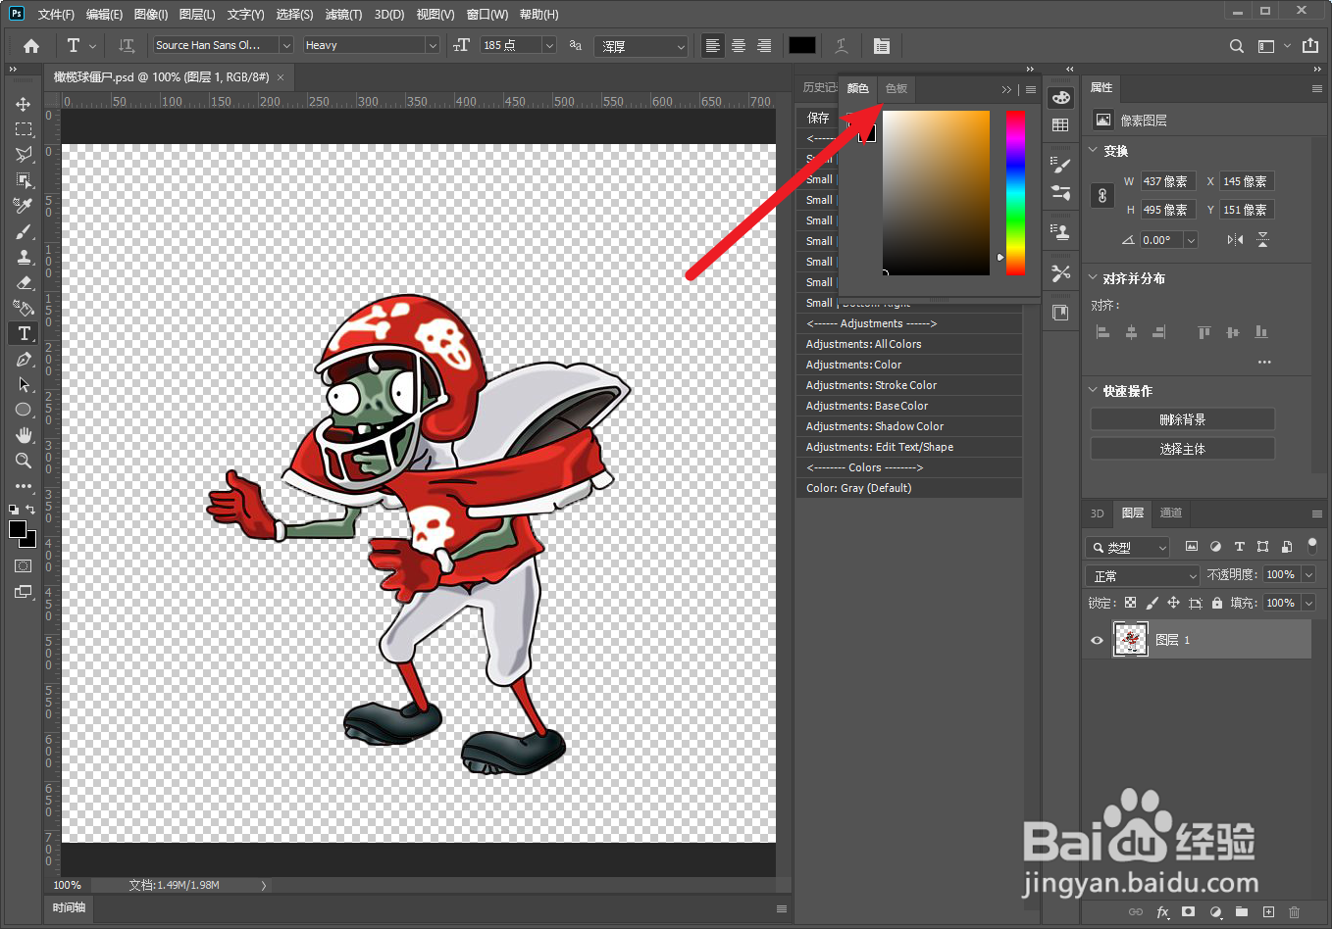Toggle layer filtering switch on
The height and width of the screenshot is (929, 1332).
(x=1312, y=546)
